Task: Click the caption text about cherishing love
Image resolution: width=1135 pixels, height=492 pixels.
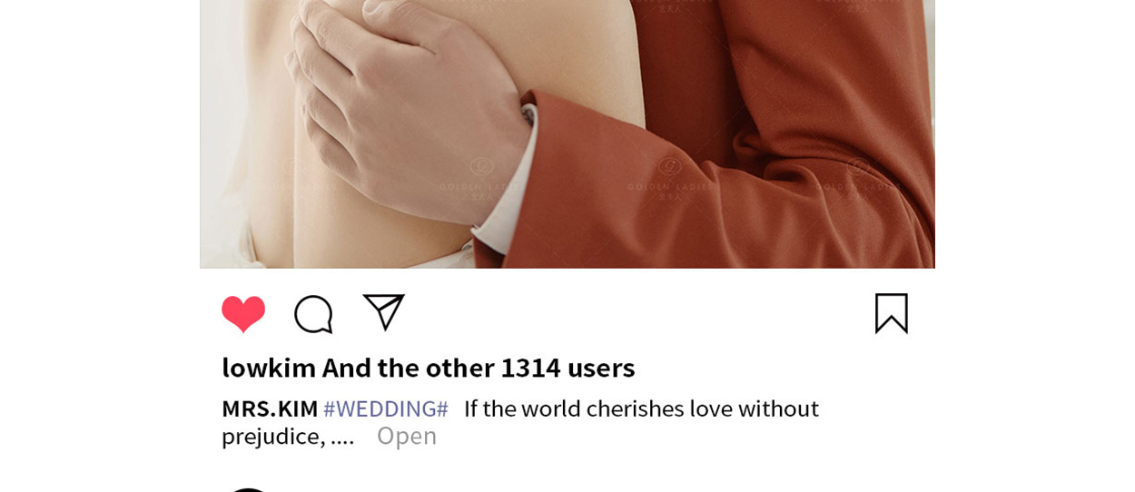Action: pyautogui.click(x=641, y=408)
